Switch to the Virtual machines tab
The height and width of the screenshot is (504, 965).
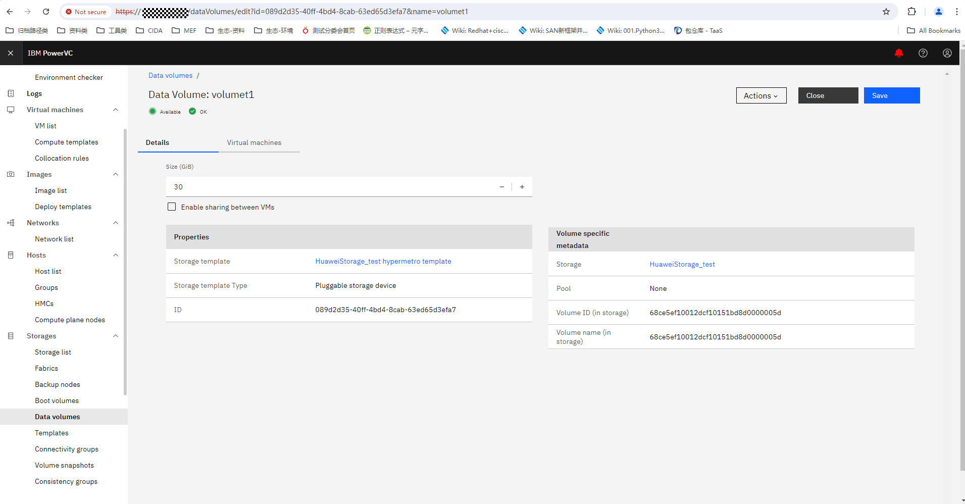[259, 142]
